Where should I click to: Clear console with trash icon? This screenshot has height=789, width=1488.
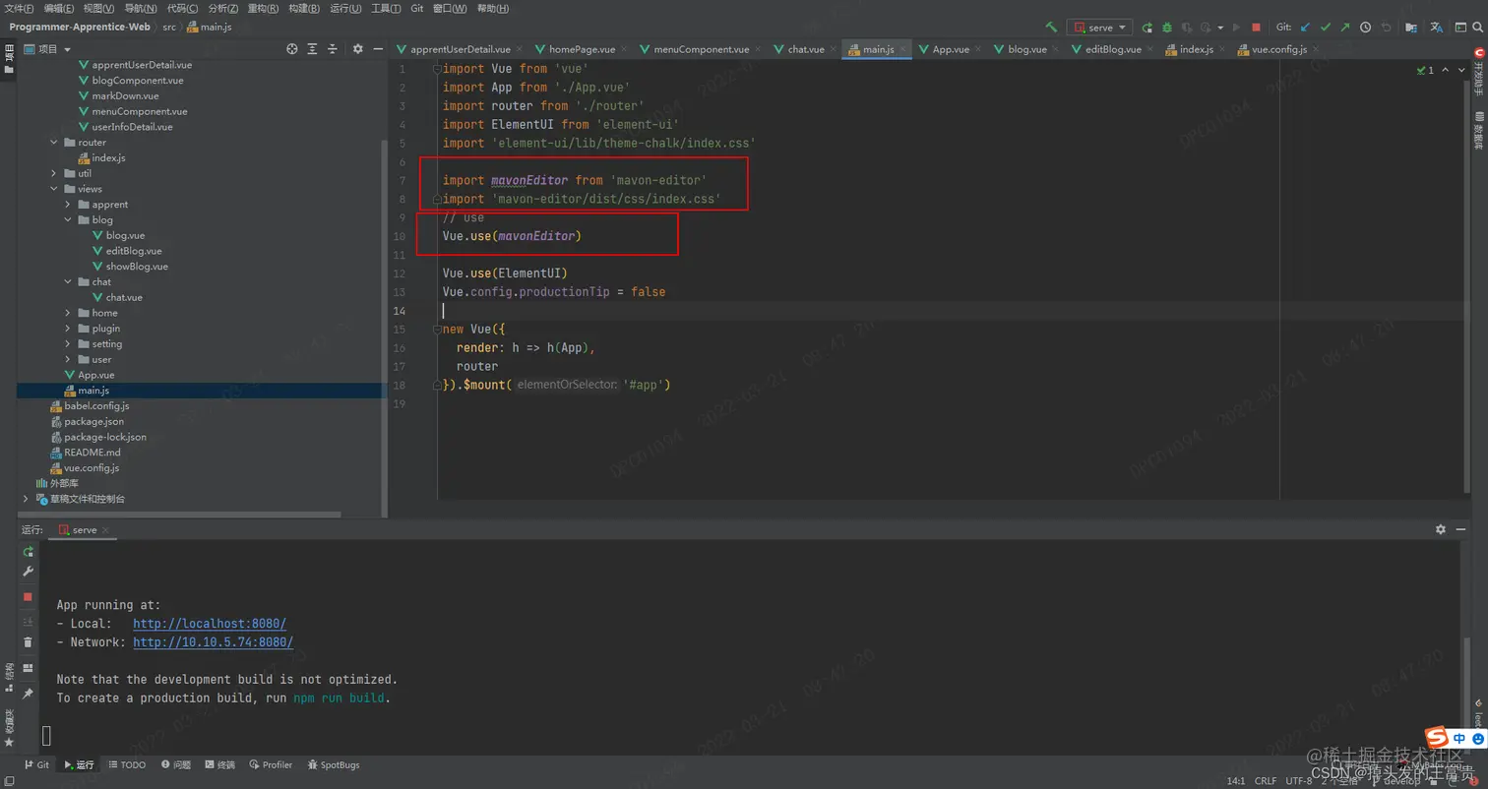pos(29,642)
